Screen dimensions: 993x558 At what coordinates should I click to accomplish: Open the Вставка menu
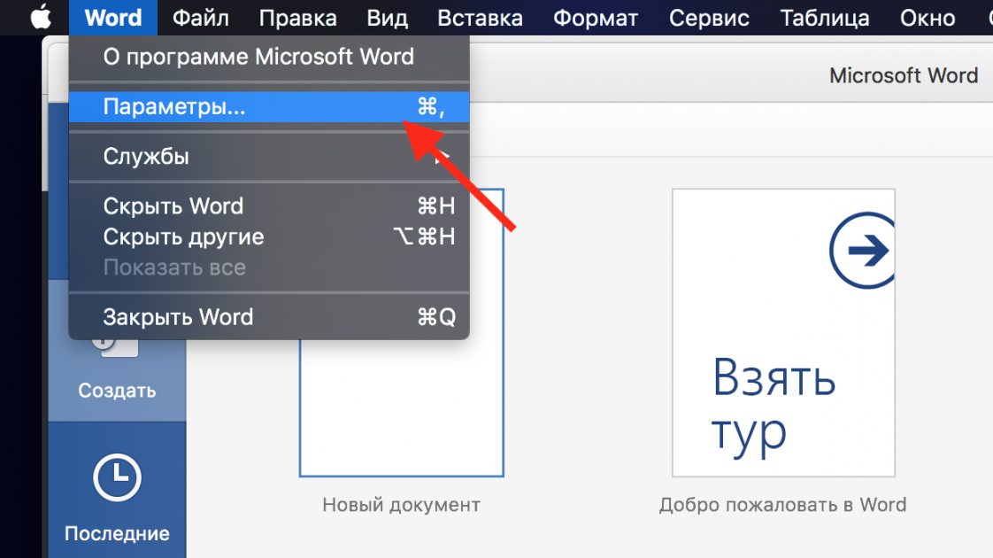[481, 18]
